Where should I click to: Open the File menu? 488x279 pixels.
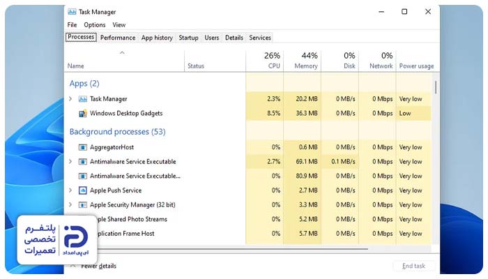pos(72,25)
